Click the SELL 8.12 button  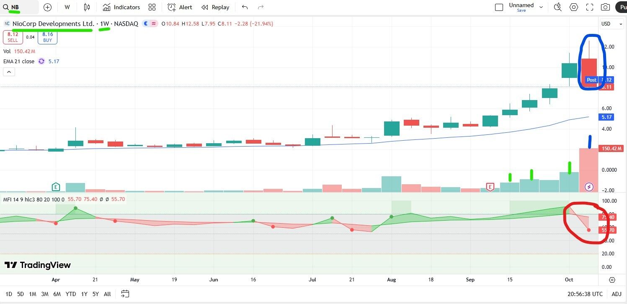coord(13,37)
